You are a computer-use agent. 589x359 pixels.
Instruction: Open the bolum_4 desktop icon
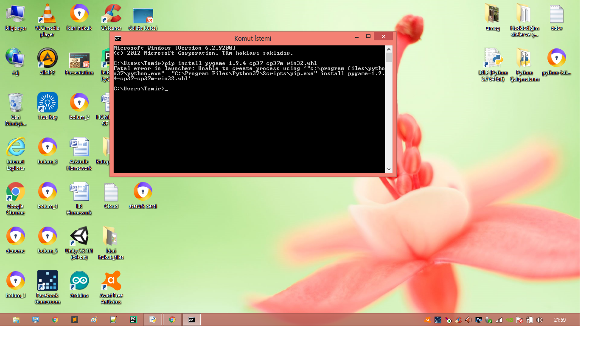coord(47,195)
